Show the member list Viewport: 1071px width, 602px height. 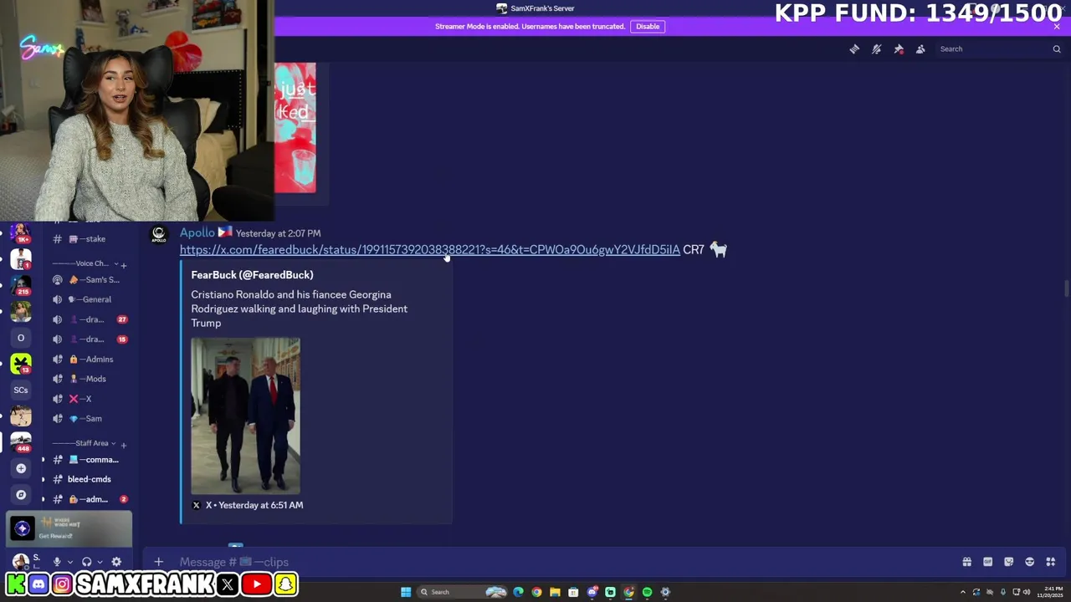pos(920,49)
